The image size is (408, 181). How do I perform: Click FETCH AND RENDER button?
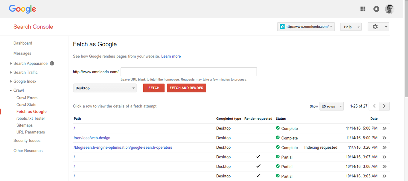(x=186, y=88)
